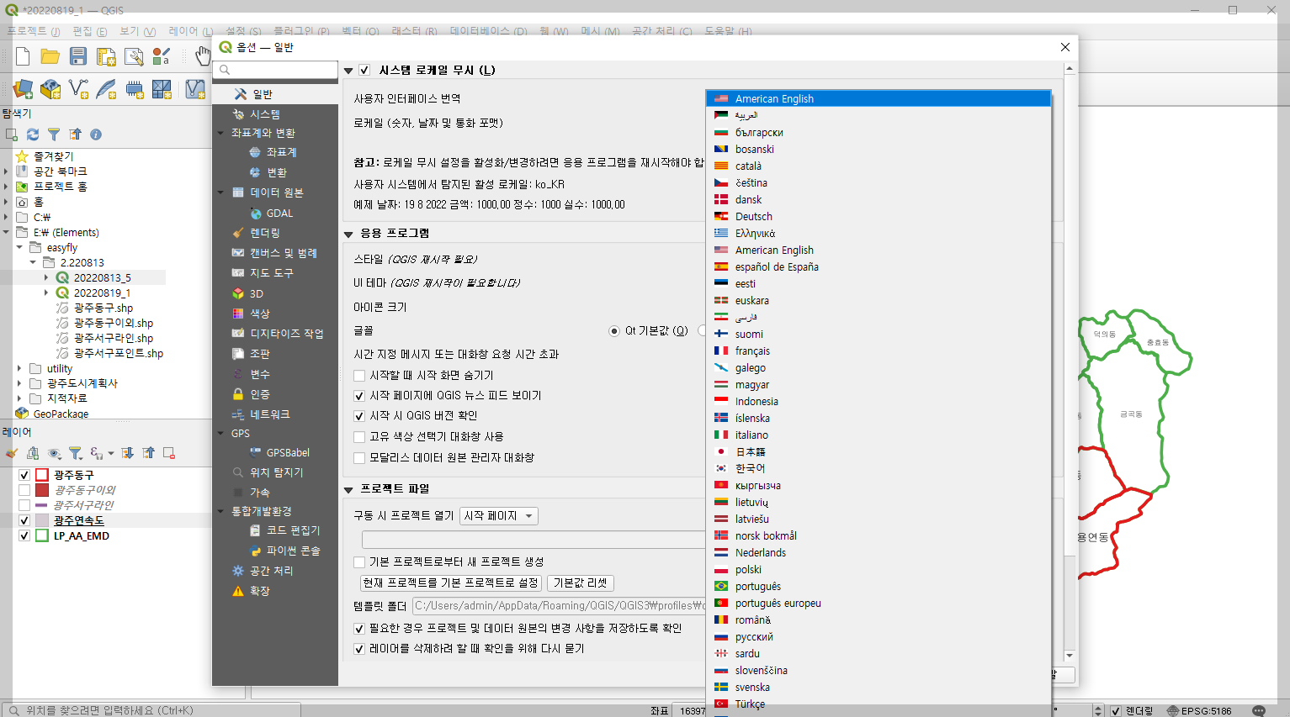This screenshot has height=717, width=1290.
Task: Click the Browser panel filter funnel icon
Action: [x=54, y=134]
